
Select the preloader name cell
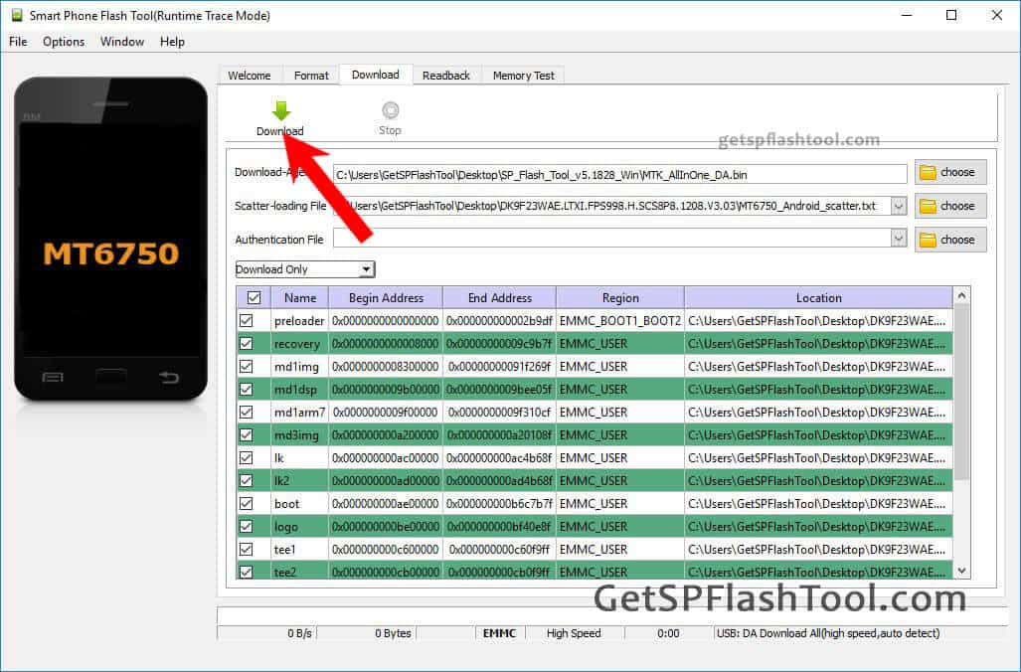(x=299, y=320)
